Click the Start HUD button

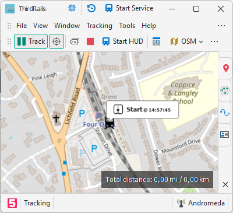[123, 41]
